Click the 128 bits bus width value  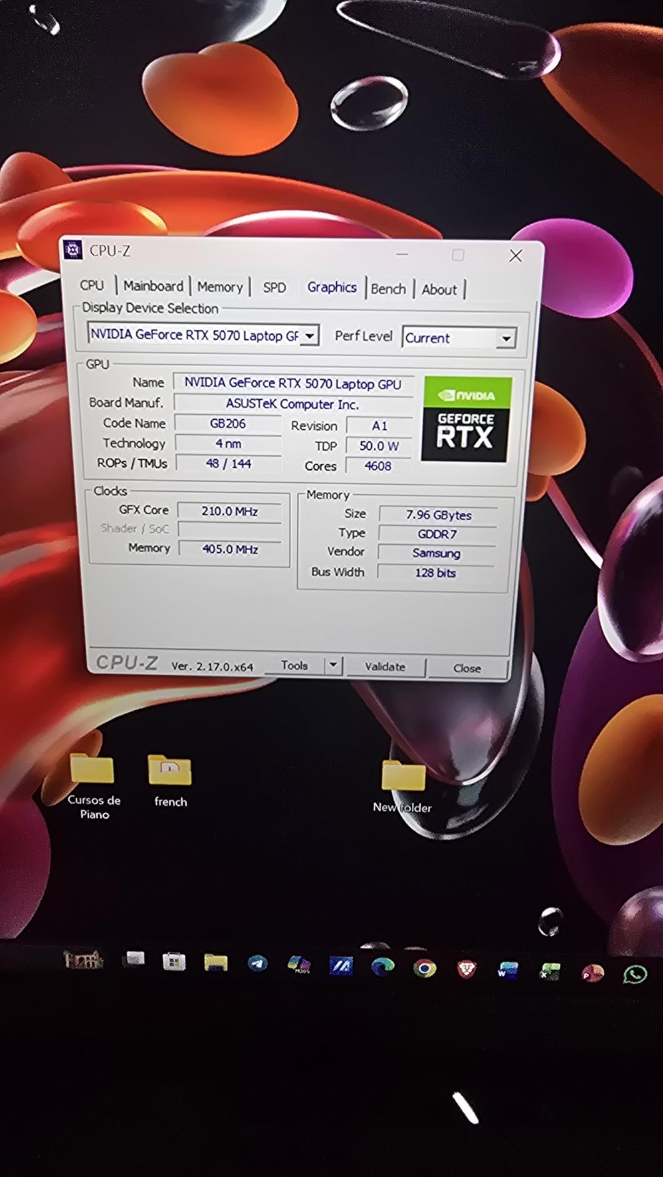(435, 572)
